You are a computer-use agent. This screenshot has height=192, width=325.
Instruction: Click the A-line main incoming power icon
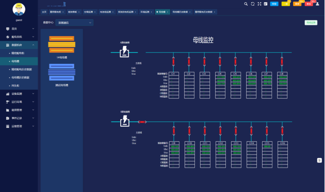tap(124, 52)
